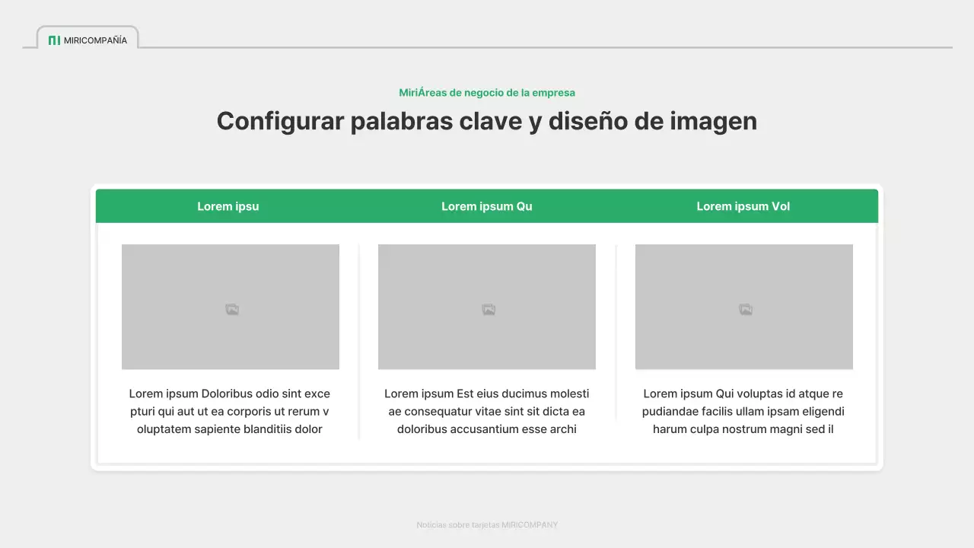Click the 'Lorem ipsum Qui voluptas' paragraph

pos(744,411)
